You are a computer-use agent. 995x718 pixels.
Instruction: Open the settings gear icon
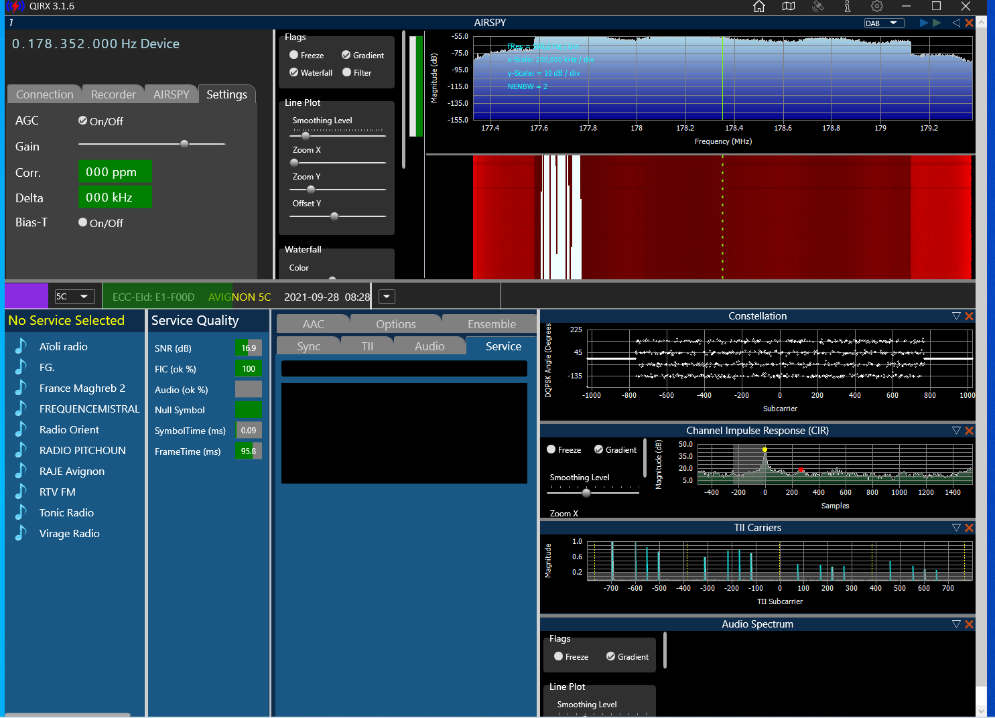point(877,7)
